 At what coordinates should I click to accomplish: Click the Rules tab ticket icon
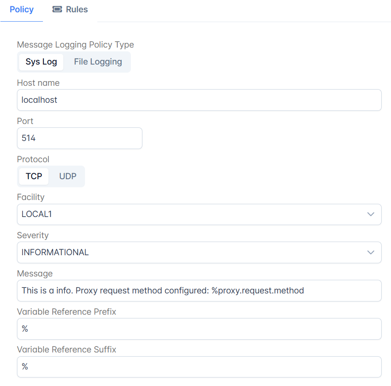point(57,9)
